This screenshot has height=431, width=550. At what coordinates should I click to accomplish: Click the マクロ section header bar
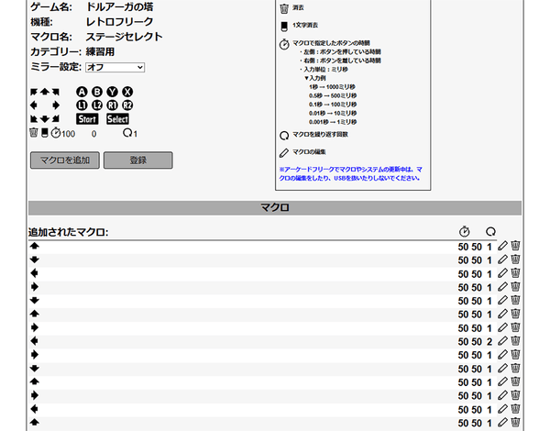coord(275,208)
